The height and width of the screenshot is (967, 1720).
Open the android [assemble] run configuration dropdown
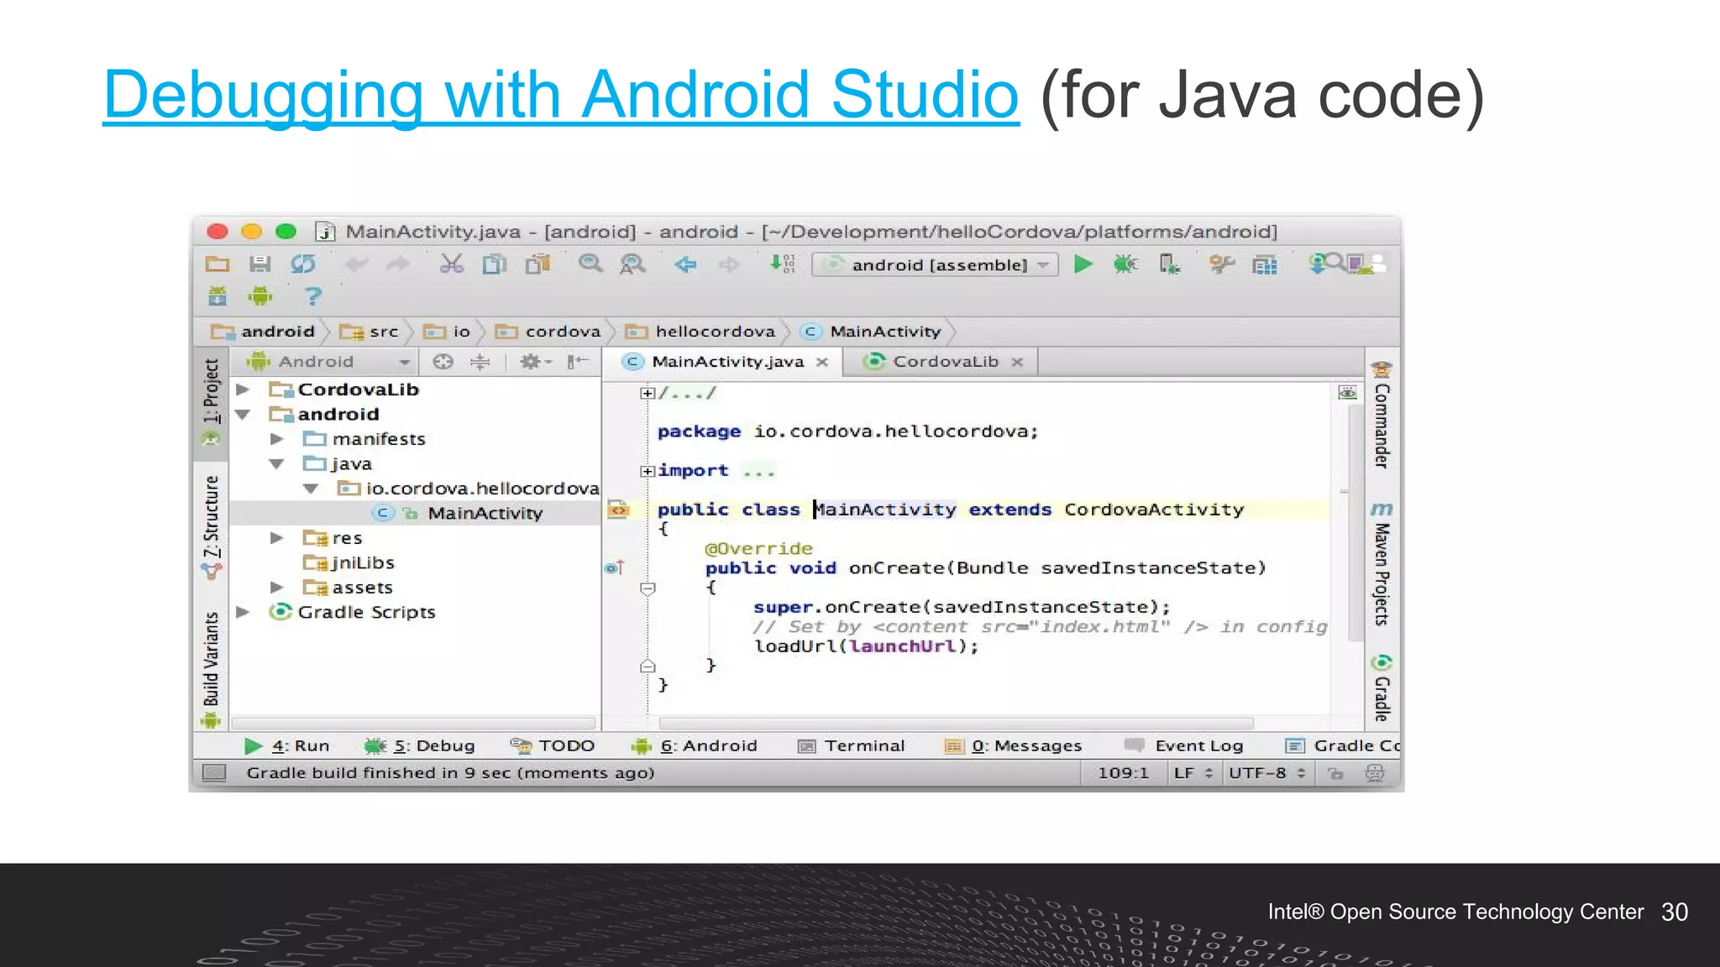coord(935,265)
